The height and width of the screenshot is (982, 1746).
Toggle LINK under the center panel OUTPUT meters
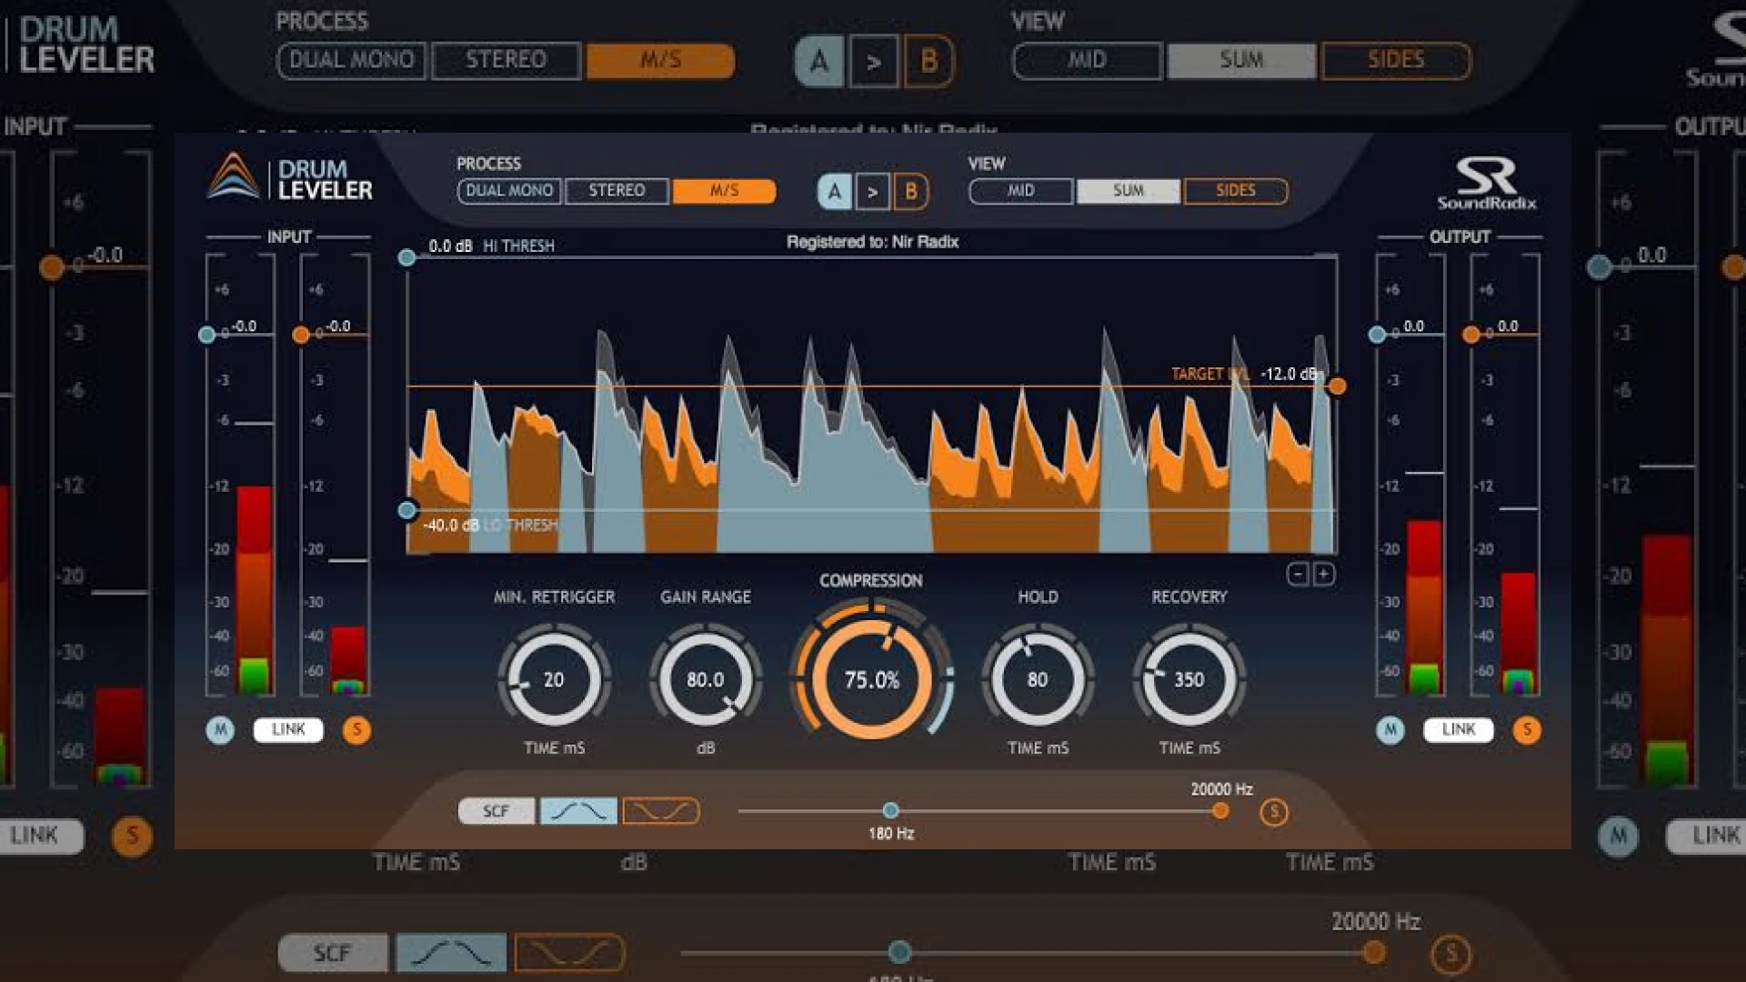1459,729
